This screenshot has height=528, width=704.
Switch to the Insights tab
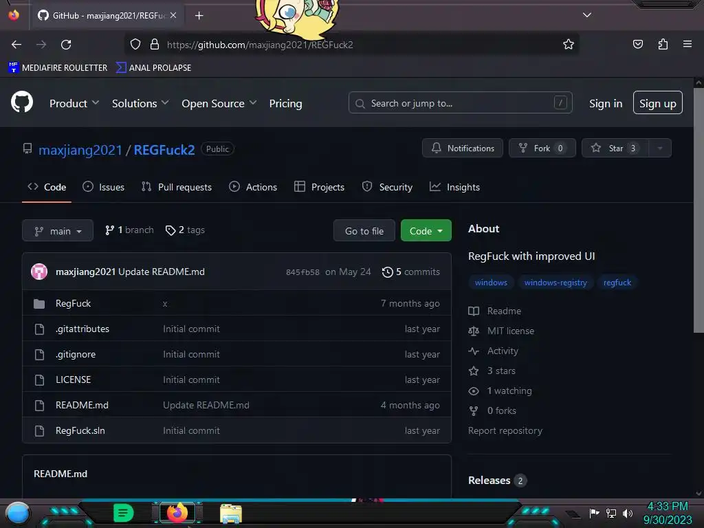(x=454, y=187)
